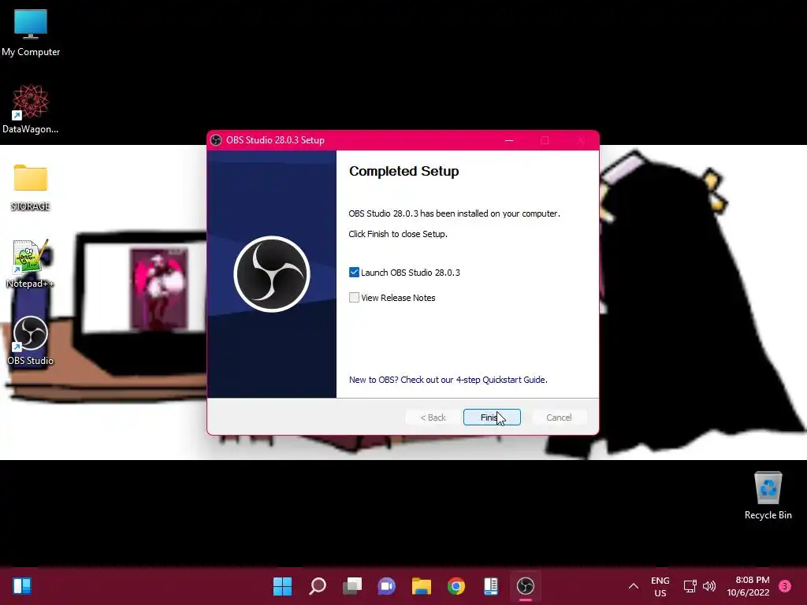Switch ENG US input language

coord(660,586)
